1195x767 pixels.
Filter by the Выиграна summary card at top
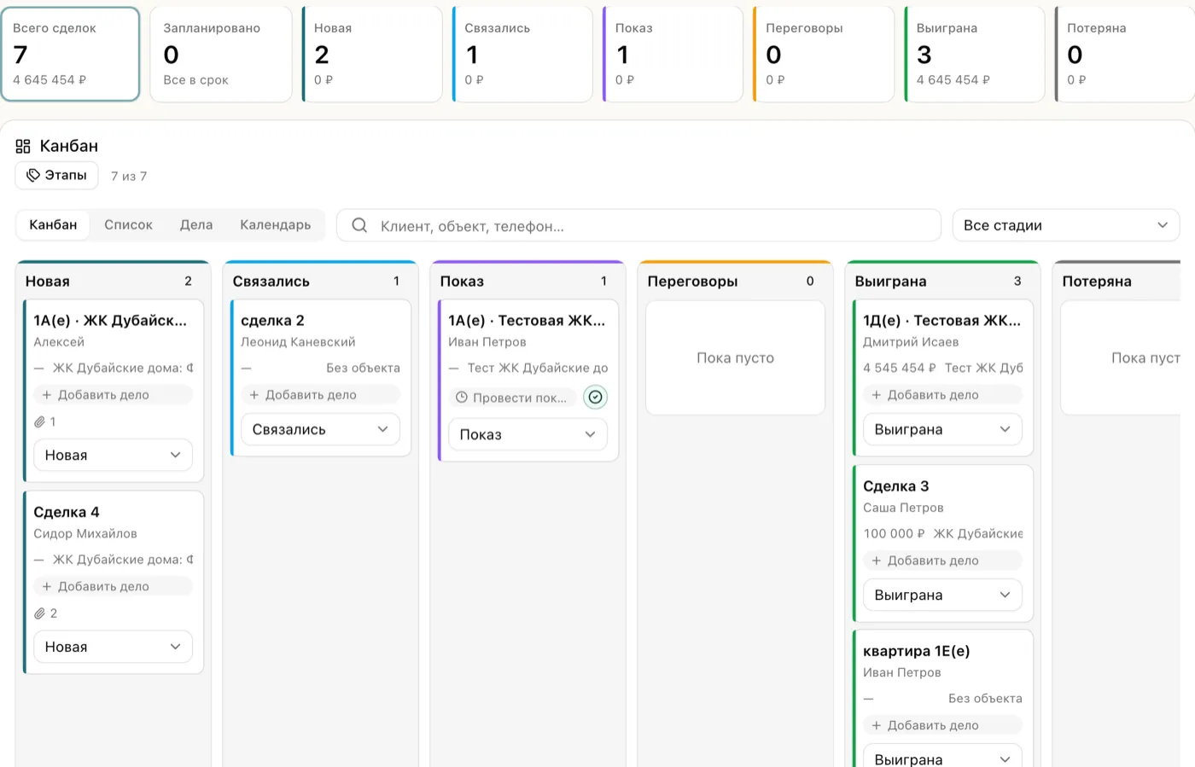click(x=974, y=54)
